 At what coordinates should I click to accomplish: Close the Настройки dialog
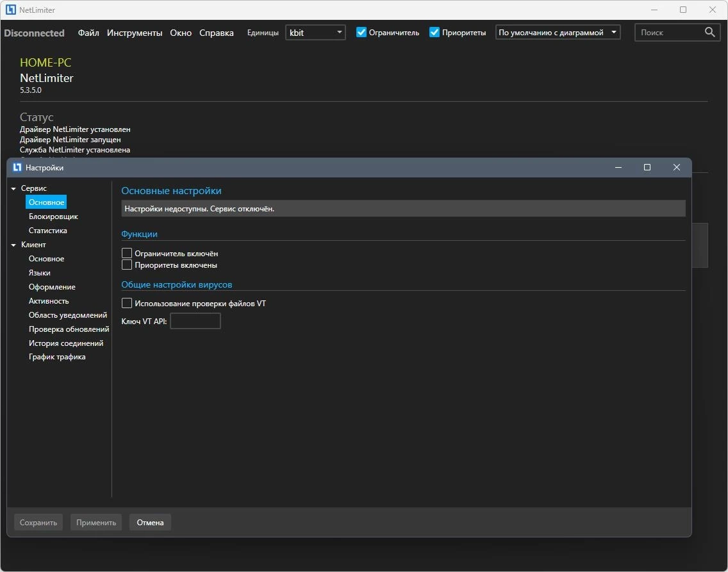[677, 167]
